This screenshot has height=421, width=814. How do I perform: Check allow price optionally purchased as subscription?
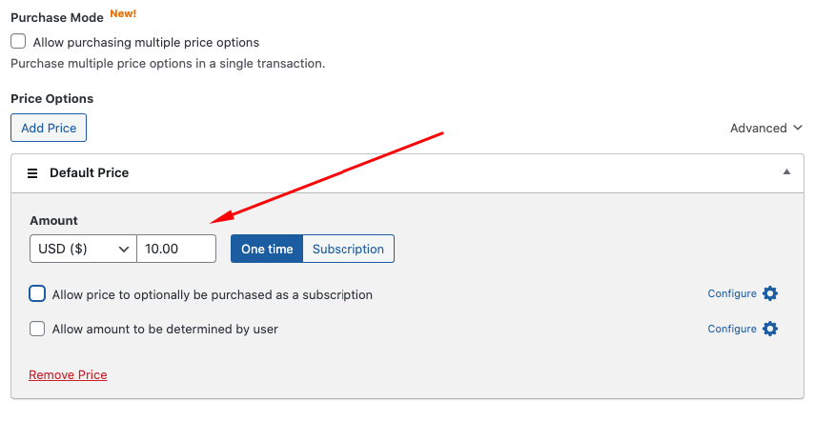pyautogui.click(x=37, y=294)
